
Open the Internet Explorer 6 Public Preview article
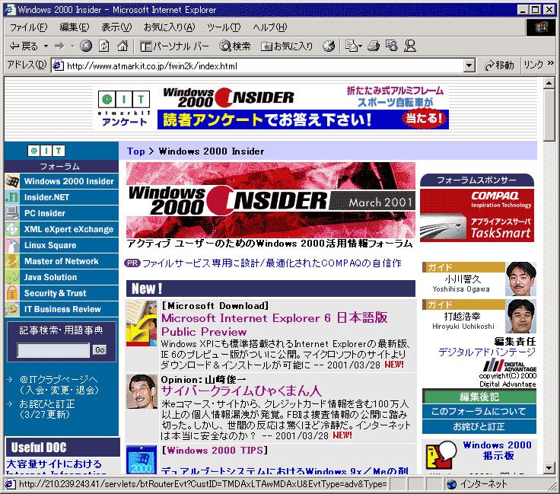tap(274, 324)
